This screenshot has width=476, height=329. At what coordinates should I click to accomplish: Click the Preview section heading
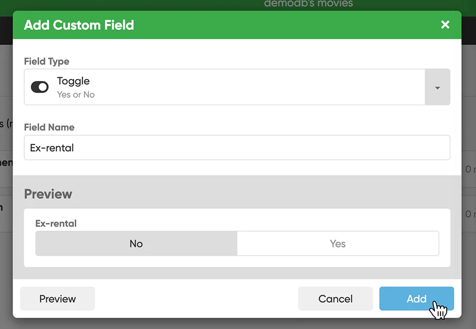click(48, 194)
